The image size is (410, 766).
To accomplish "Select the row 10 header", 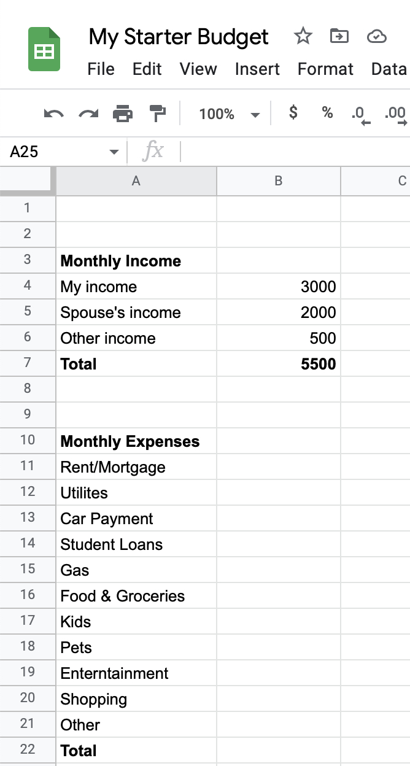I will coord(28,441).
